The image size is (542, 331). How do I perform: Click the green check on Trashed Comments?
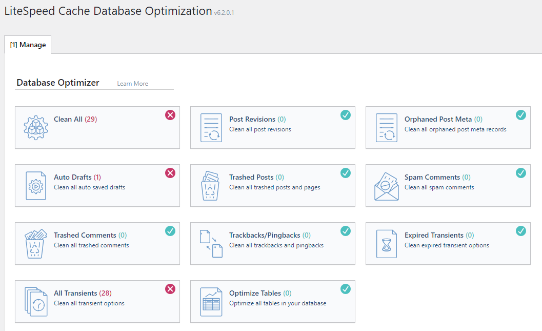click(x=170, y=231)
